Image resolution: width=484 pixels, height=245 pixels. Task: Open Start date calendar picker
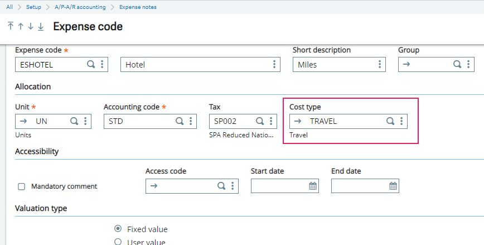[x=313, y=186]
